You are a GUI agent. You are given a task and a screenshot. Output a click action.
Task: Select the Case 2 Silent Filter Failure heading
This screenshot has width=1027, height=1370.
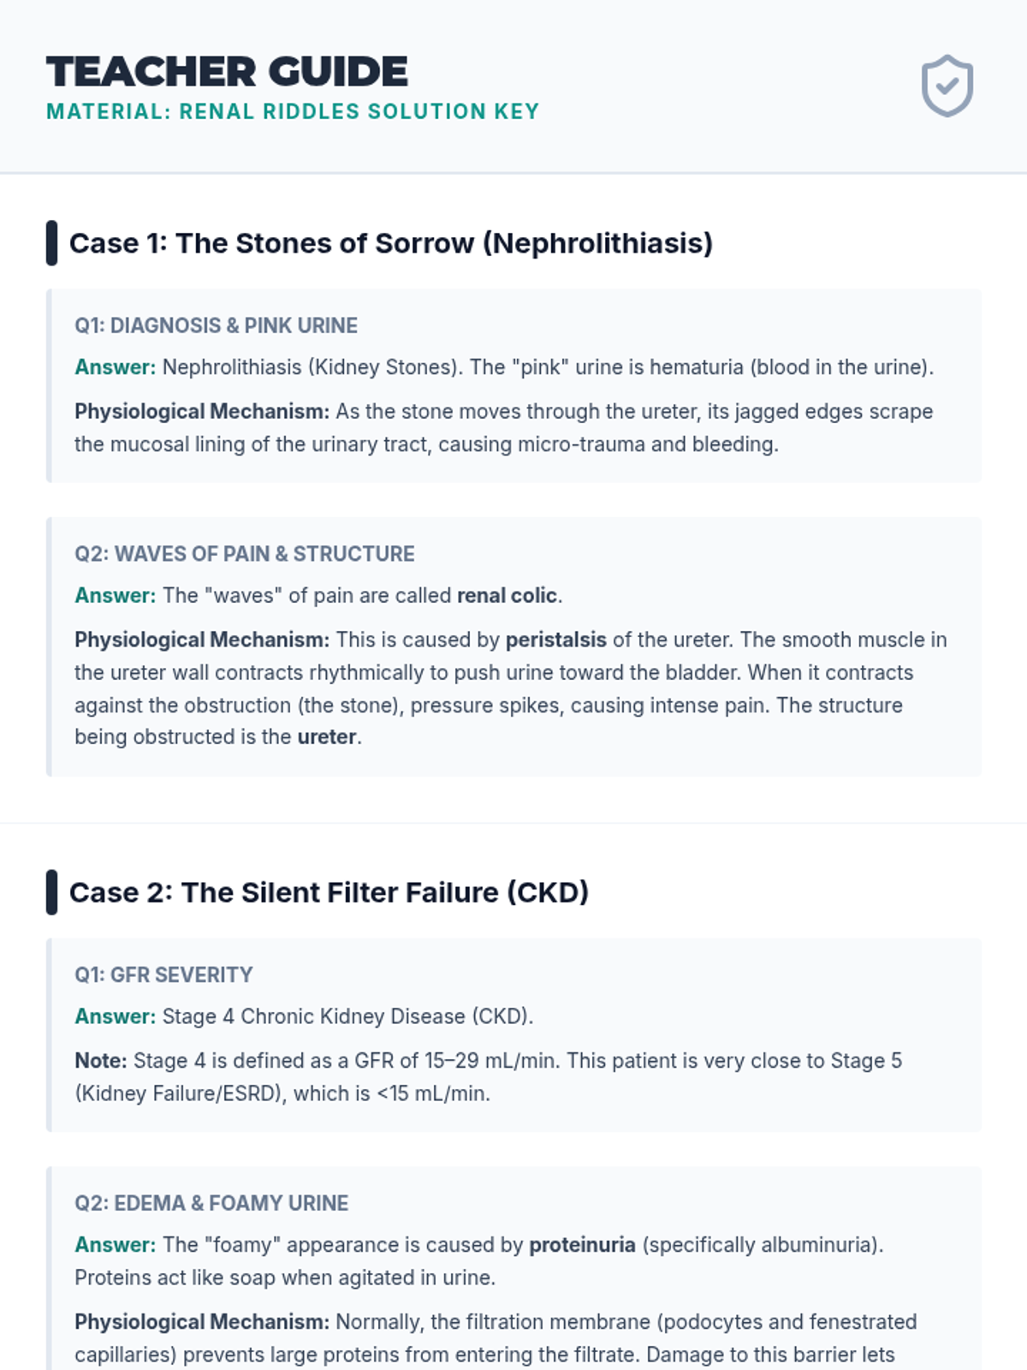coord(329,892)
